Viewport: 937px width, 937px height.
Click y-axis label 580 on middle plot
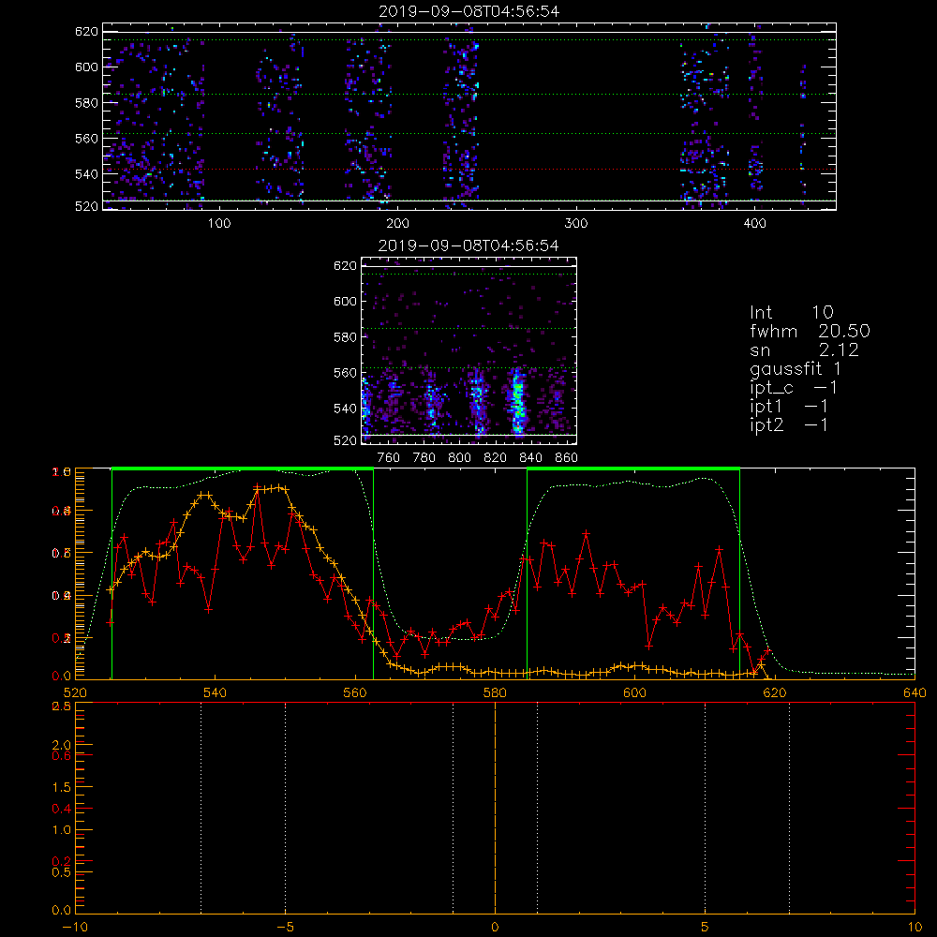(346, 337)
